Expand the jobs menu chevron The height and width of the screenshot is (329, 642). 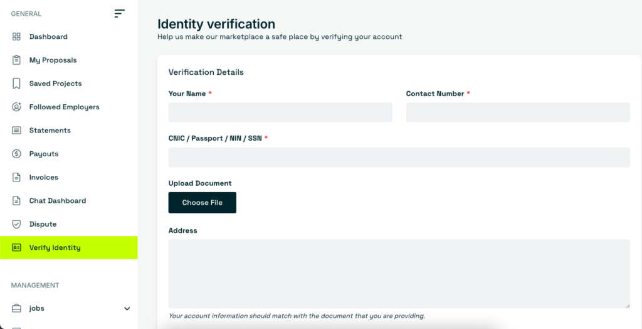click(127, 308)
